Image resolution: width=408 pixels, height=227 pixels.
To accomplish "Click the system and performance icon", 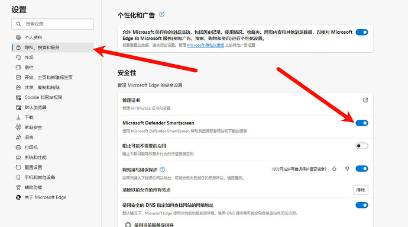I will click(18, 157).
